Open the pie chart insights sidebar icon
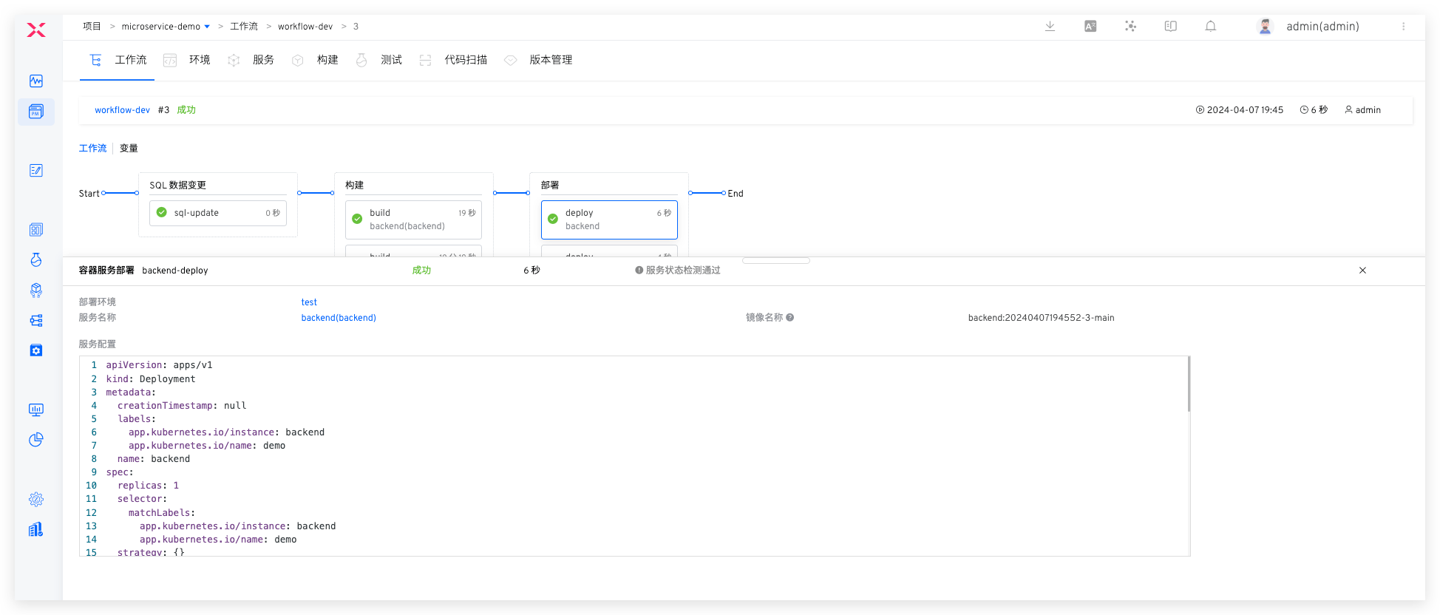This screenshot has height=615, width=1440. (x=36, y=440)
